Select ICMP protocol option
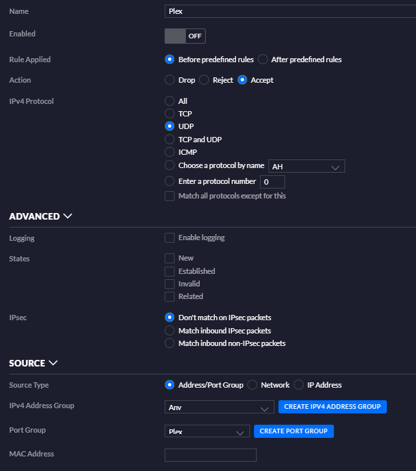Viewport: 416px width, 471px height. point(169,152)
